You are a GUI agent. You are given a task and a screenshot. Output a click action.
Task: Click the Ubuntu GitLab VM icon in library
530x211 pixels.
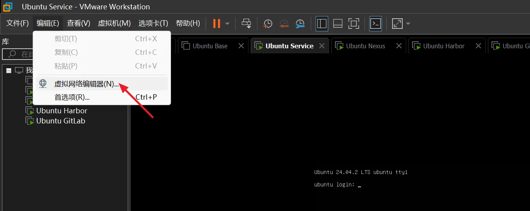(x=30, y=121)
